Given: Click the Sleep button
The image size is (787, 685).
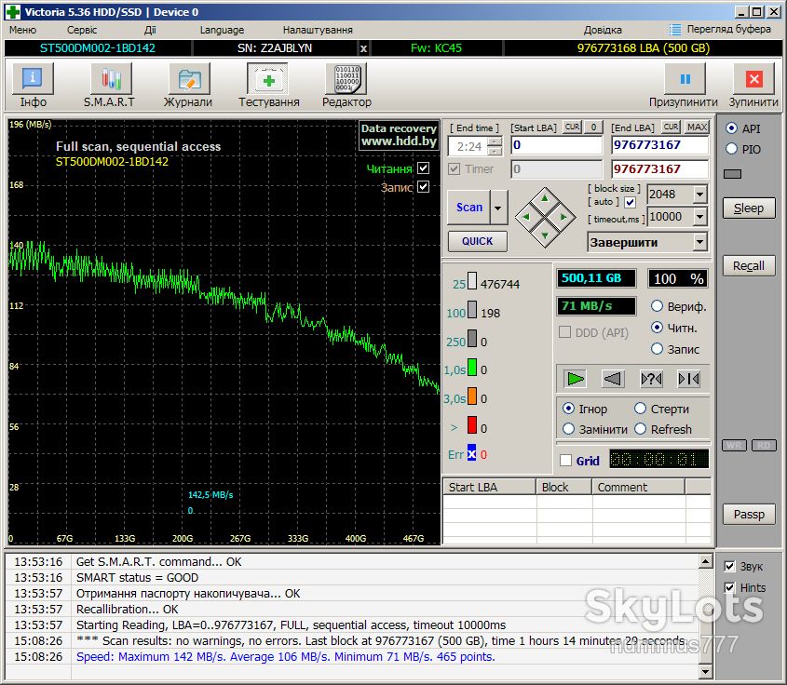Looking at the screenshot, I should [749, 208].
